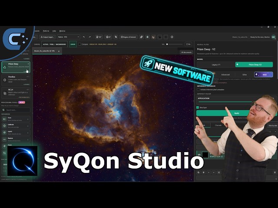
Task: Expand the Layers category chevron
Action: [x=28, y=133]
